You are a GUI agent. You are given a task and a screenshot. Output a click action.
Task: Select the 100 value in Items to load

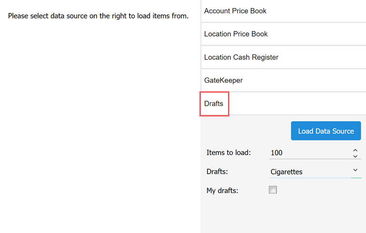click(x=277, y=153)
